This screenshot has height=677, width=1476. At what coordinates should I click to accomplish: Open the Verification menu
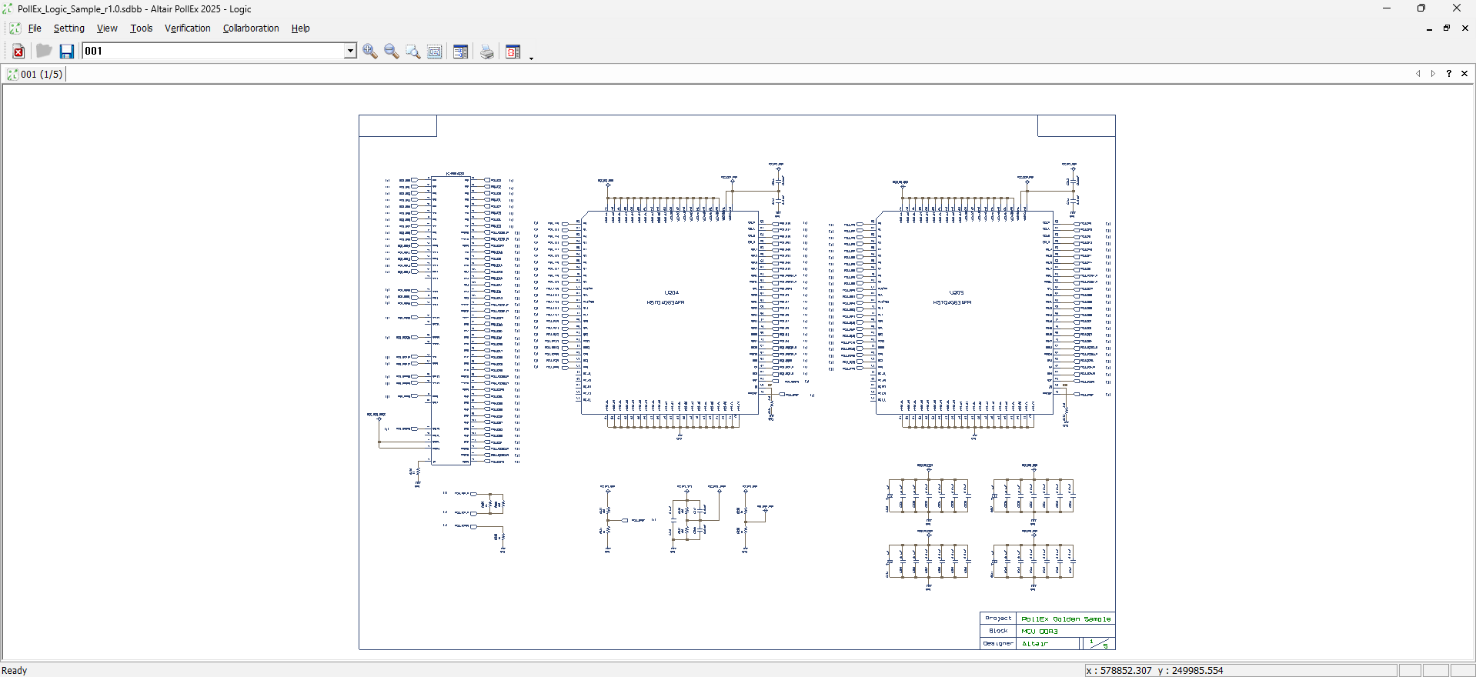tap(187, 28)
